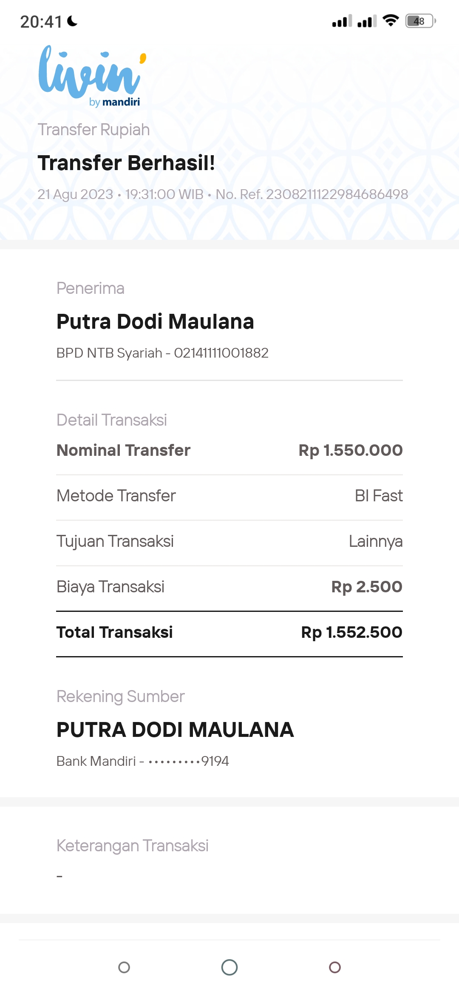Screen dimensions: 459x995
Task: Tap source account PUTRA DODI MAULANA
Action: click(x=175, y=730)
